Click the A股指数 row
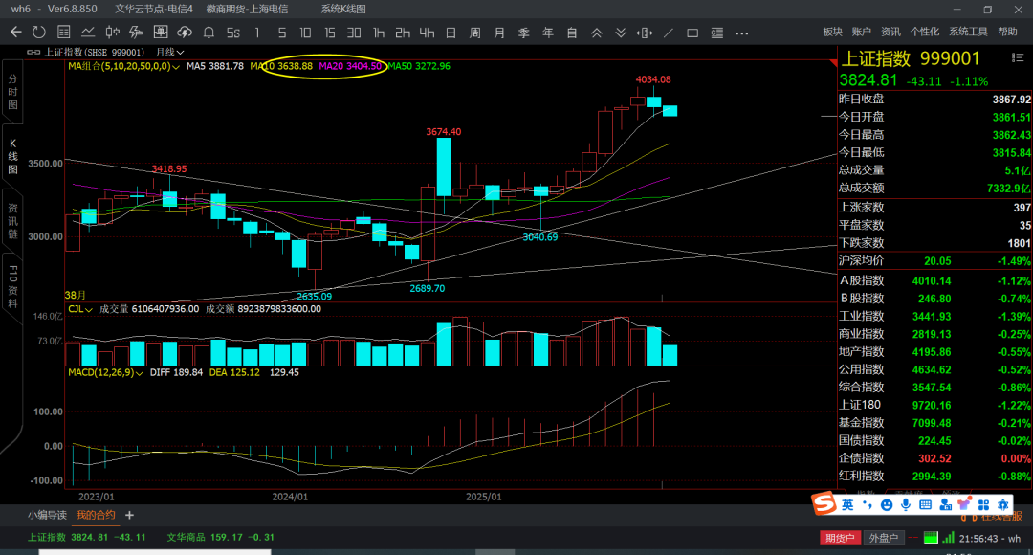This screenshot has height=555, width=1033. [x=934, y=280]
